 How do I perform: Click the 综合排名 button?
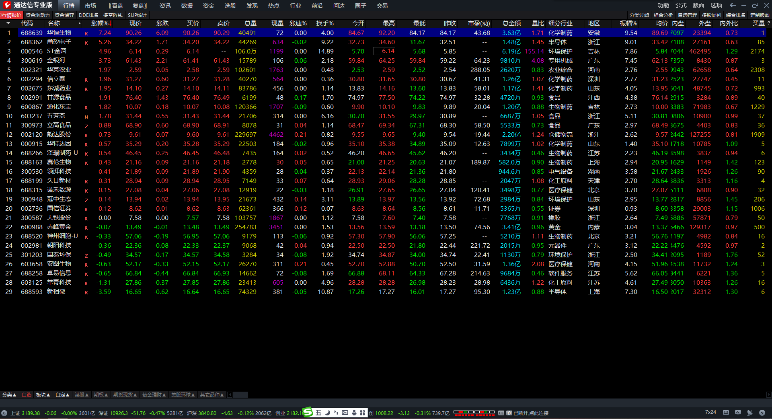point(736,15)
